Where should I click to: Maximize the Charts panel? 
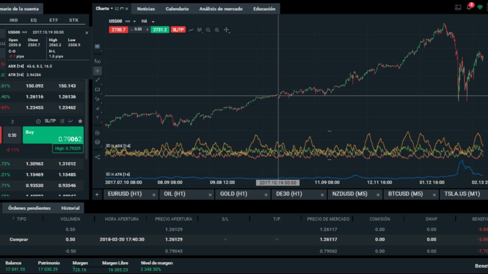click(122, 9)
